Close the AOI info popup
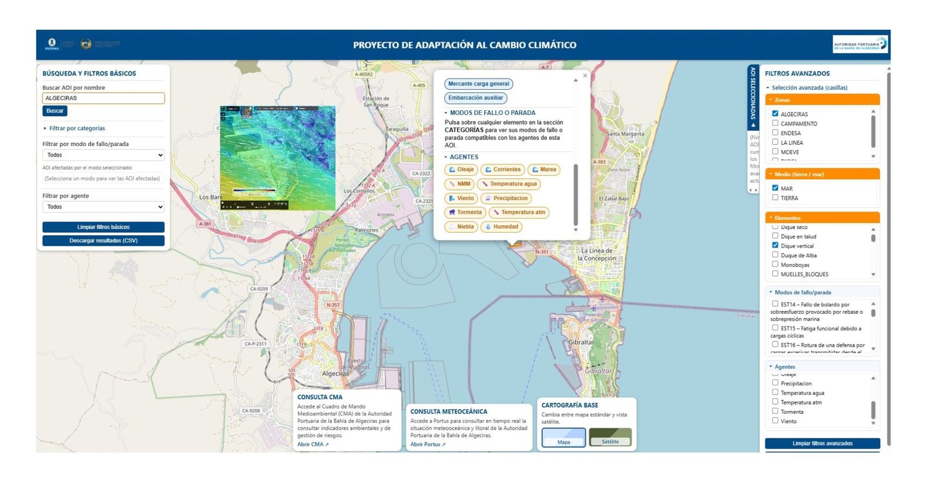The image size is (940, 489). click(x=585, y=76)
